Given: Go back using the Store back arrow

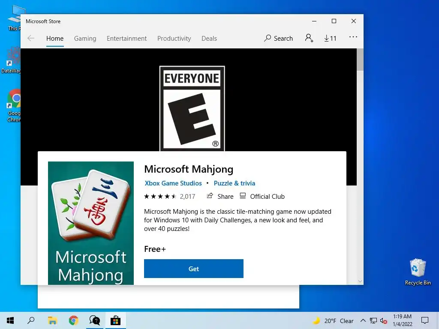Looking at the screenshot, I should (x=31, y=38).
